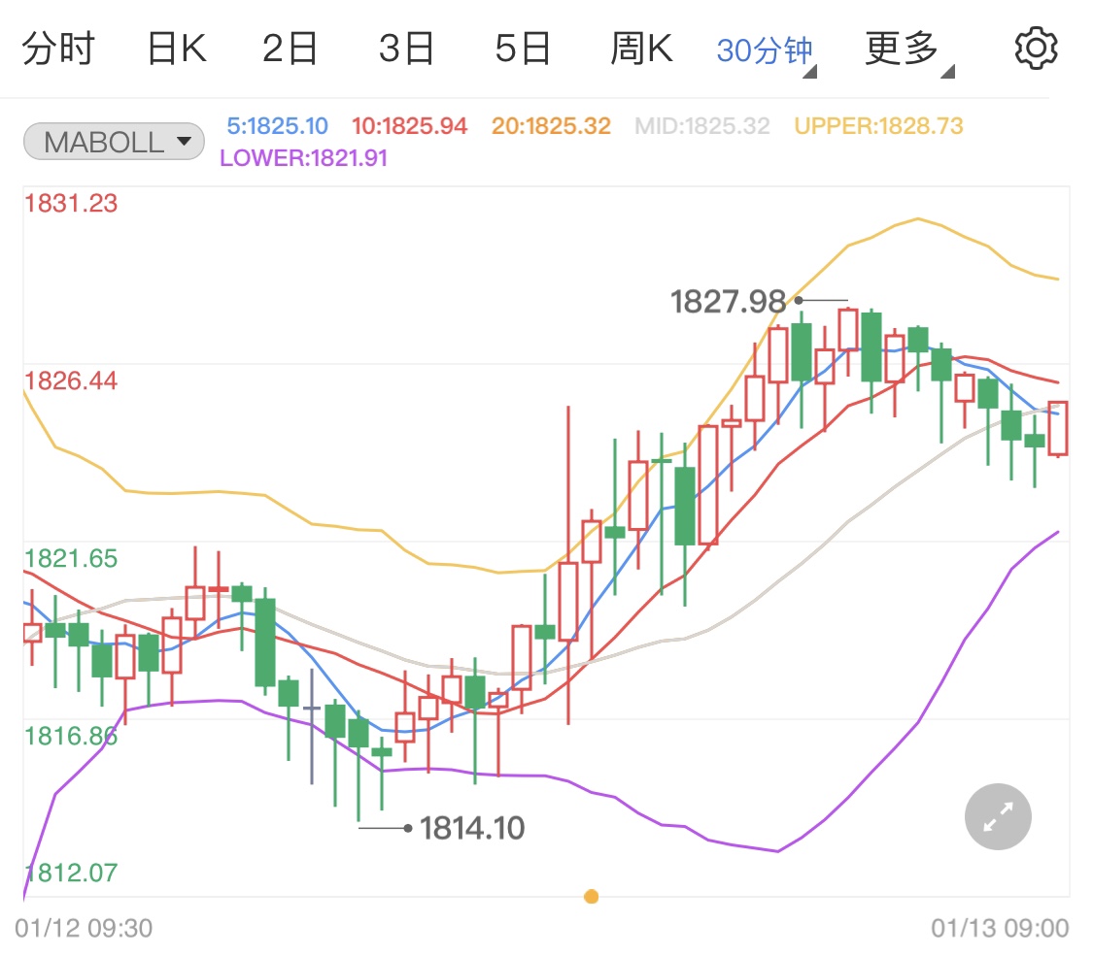Click the 01/12 09:30 start time label
This screenshot has height=957, width=1093.
pyautogui.click(x=84, y=929)
